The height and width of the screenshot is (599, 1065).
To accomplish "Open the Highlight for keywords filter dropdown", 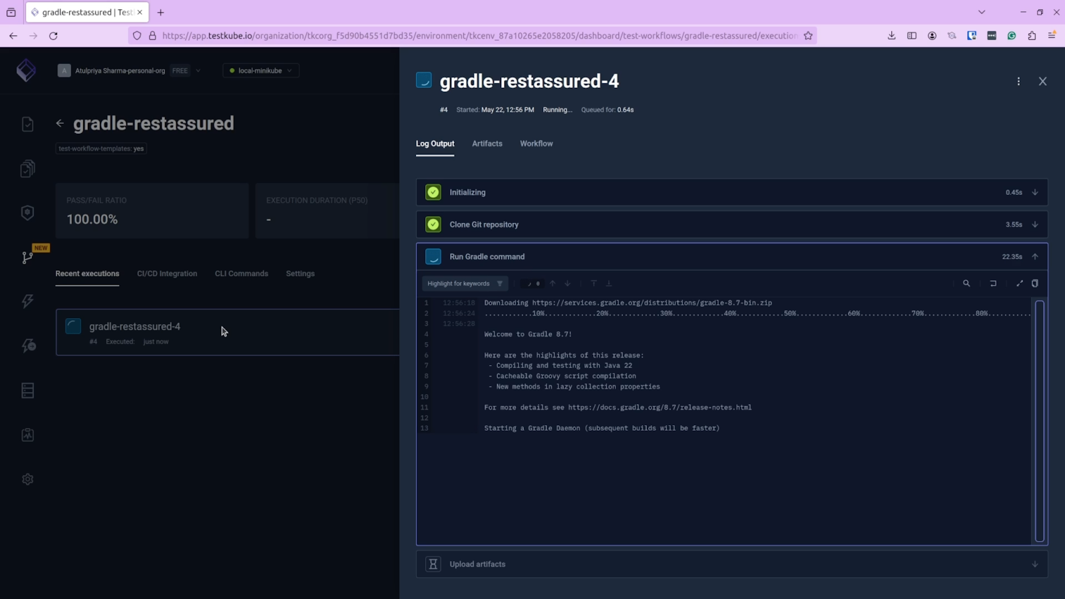I will (465, 284).
